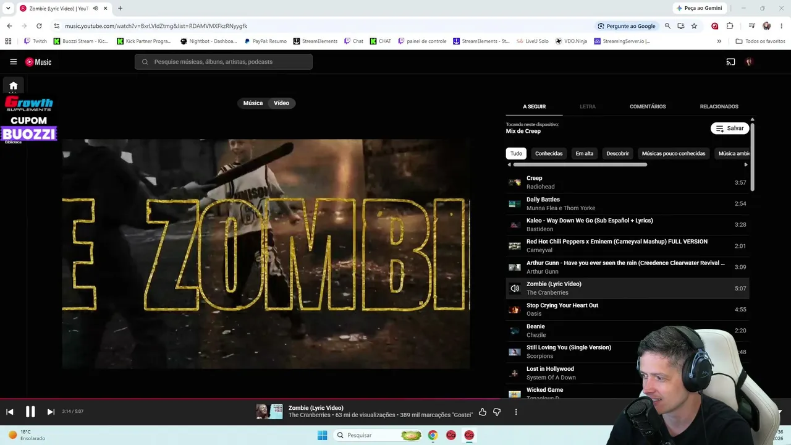Viewport: 791px width, 445px height.
Task: Filter the queue by Descobrir
Action: coord(617,153)
